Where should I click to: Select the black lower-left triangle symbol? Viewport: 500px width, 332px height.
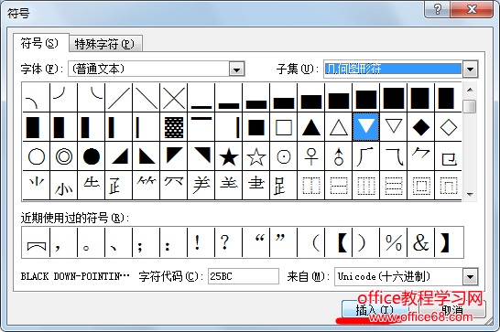pyautogui.click(x=147, y=156)
